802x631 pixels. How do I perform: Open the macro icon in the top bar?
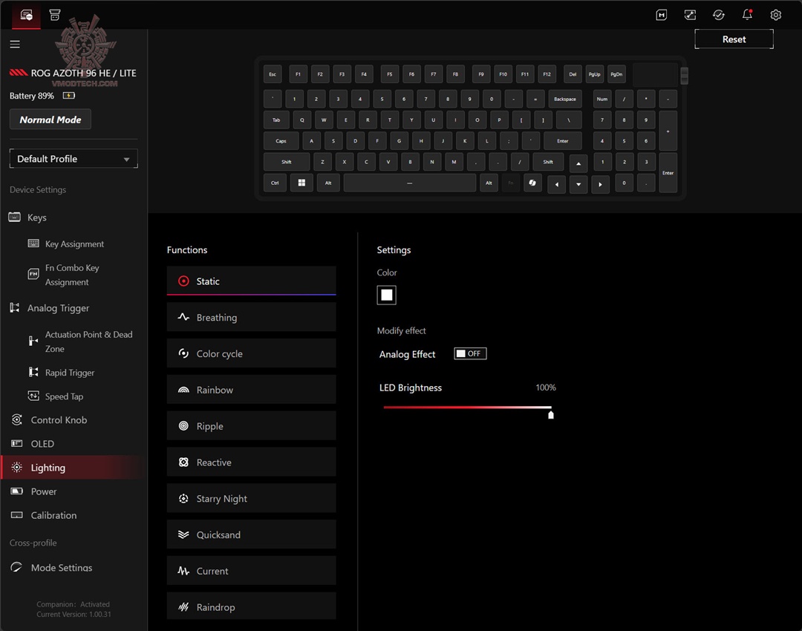662,15
